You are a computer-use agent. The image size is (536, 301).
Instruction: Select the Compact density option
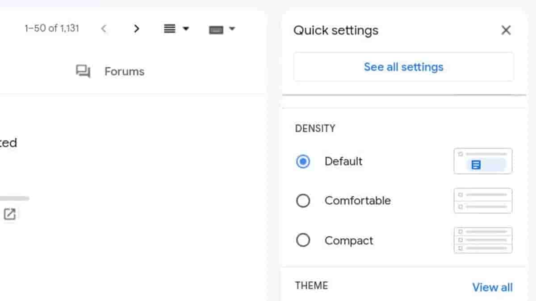coord(303,240)
